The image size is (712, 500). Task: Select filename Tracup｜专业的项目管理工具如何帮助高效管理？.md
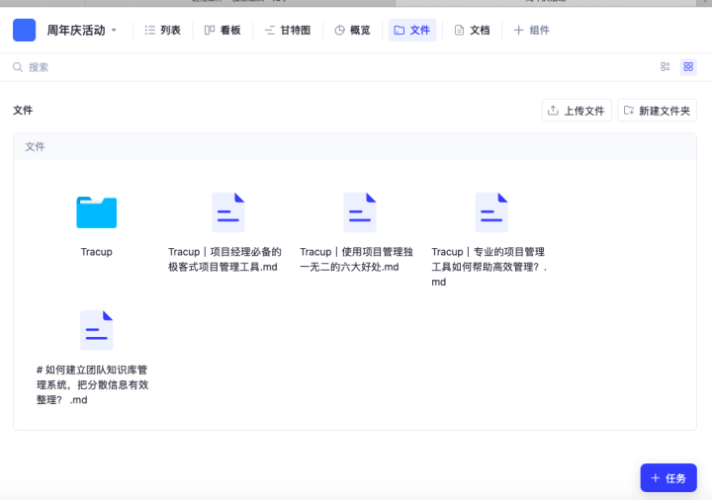489,267
